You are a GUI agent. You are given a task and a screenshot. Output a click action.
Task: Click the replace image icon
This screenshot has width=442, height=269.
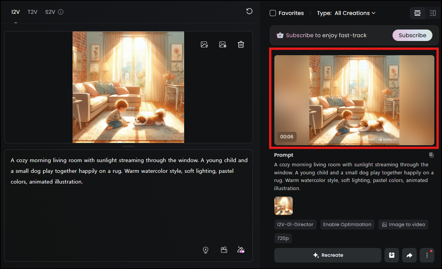205,44
